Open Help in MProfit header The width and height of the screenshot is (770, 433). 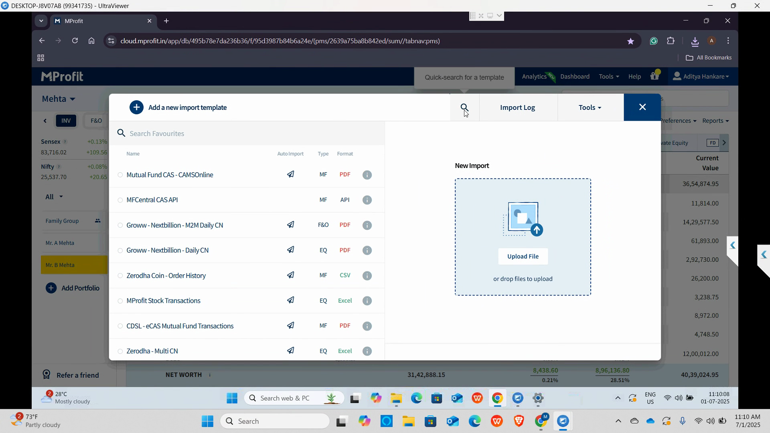[634, 76]
